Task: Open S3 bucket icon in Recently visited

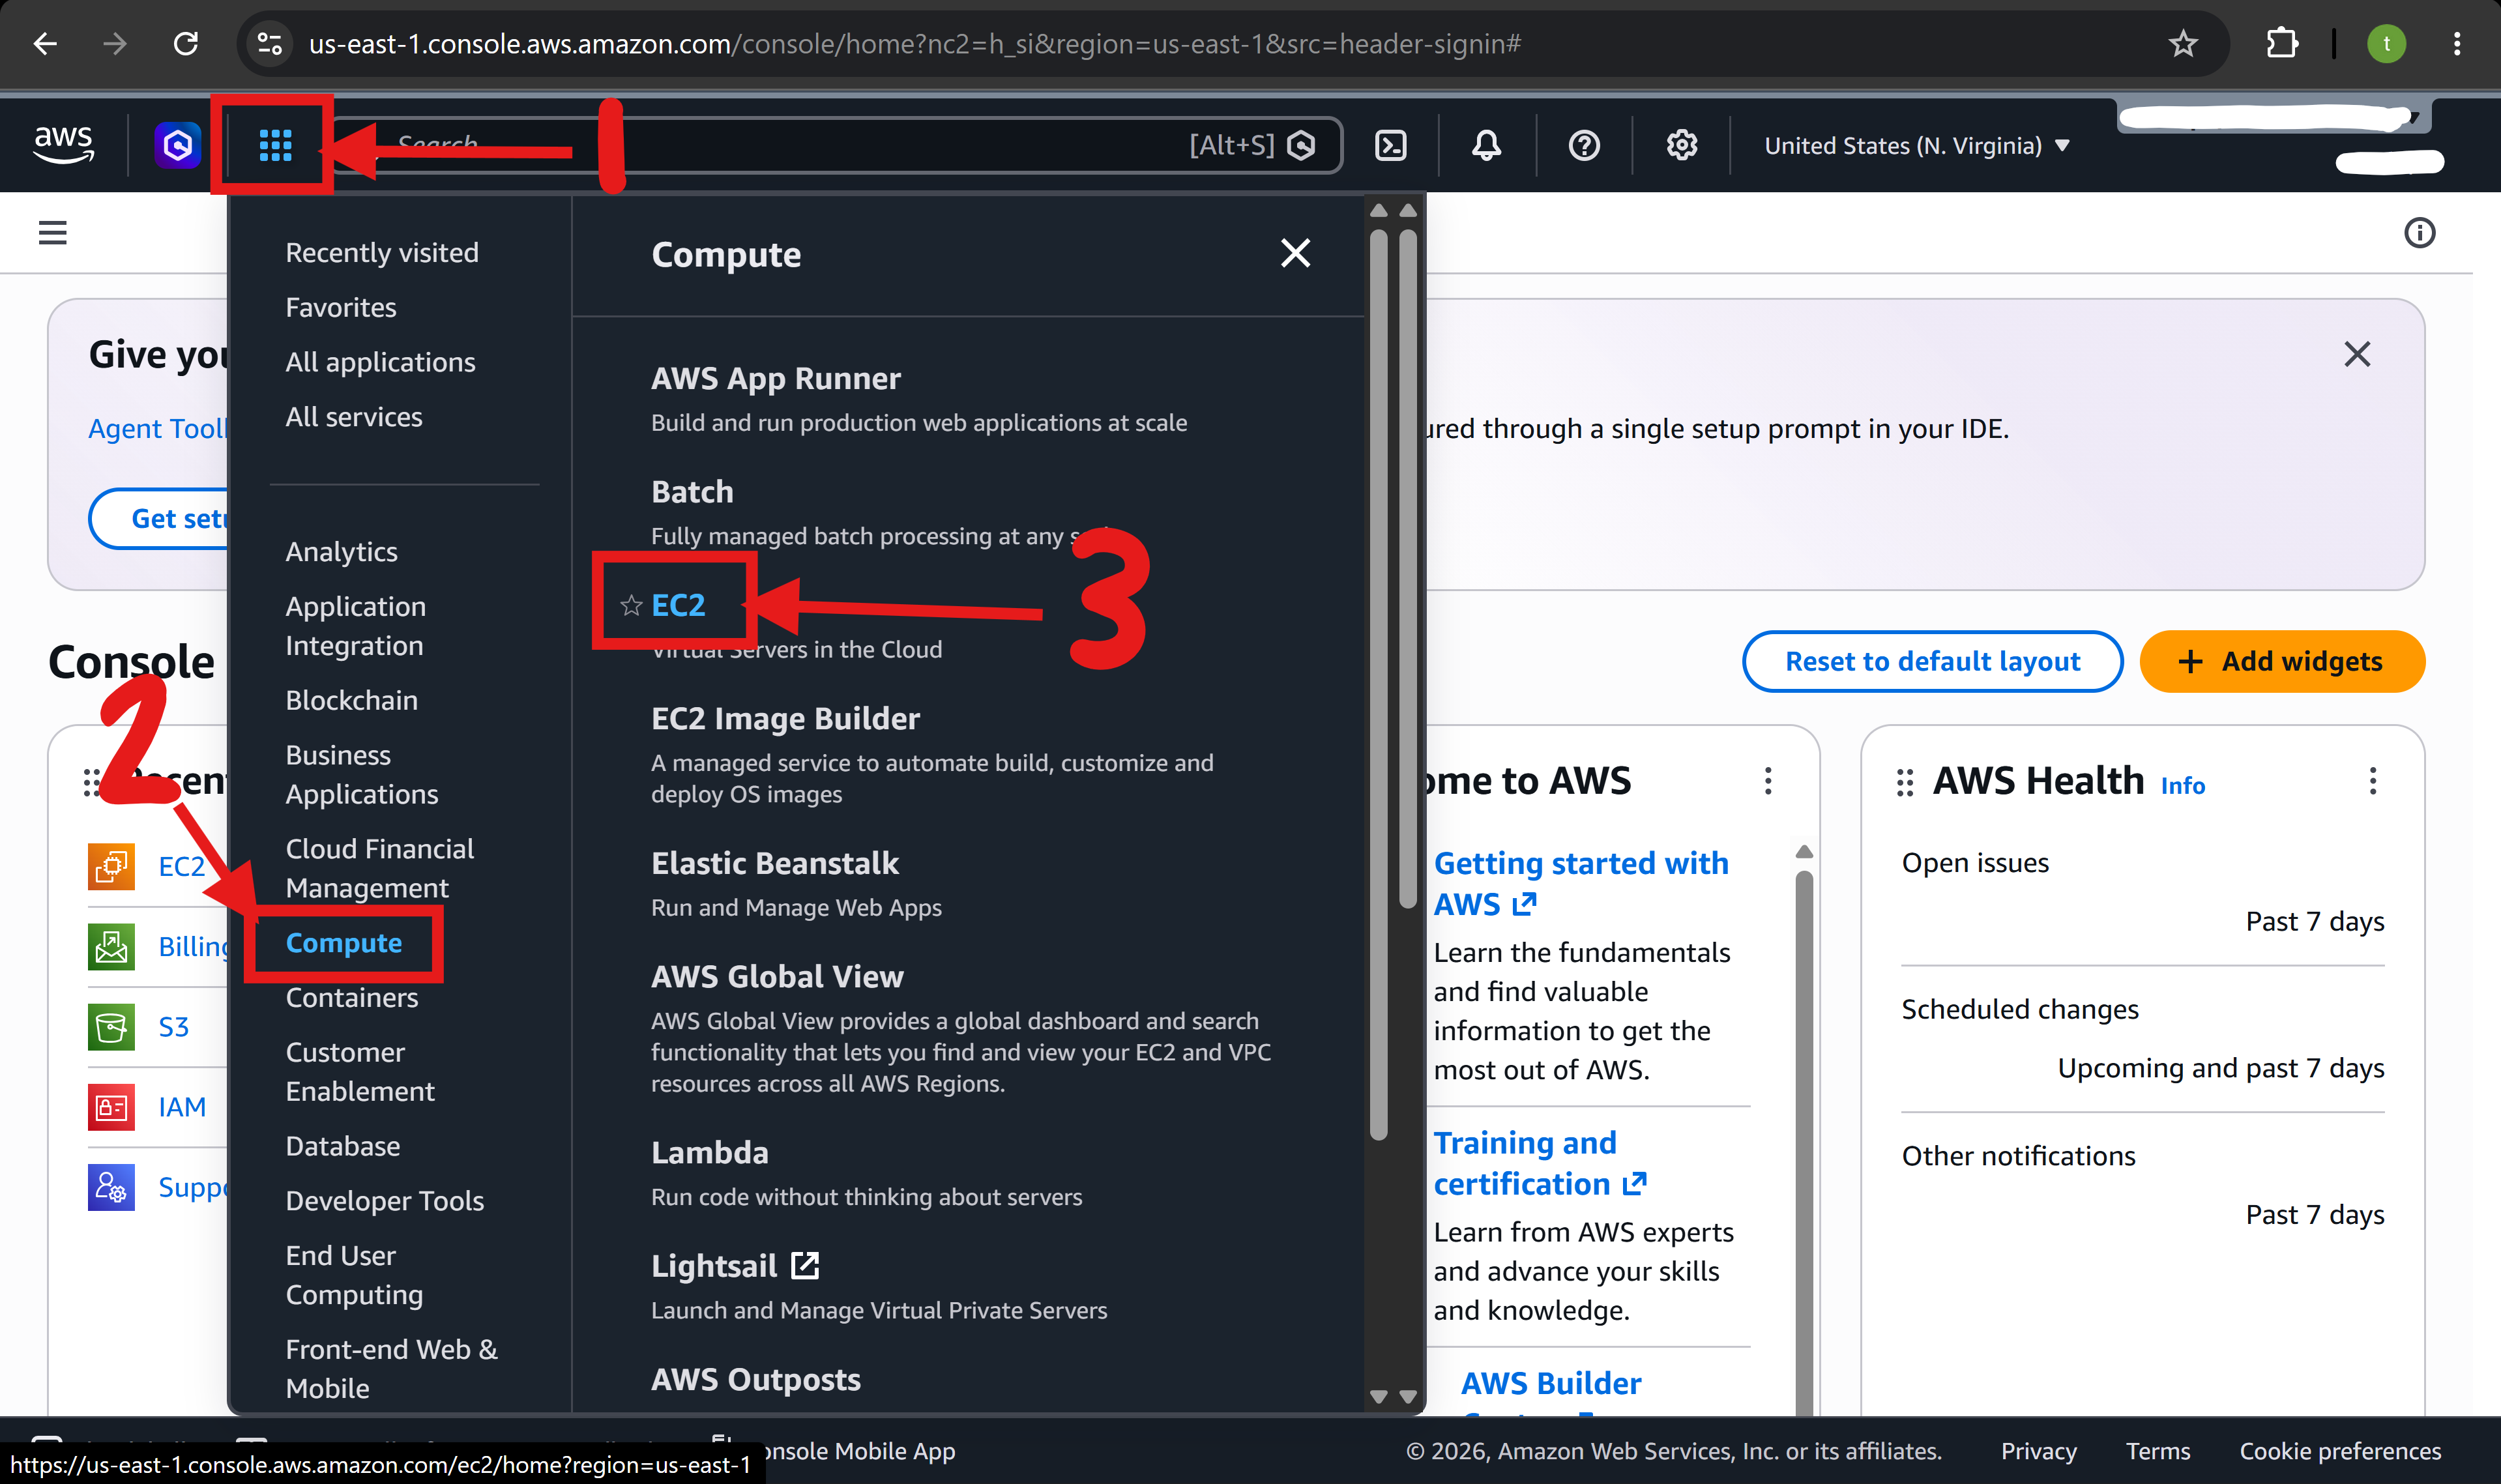Action: click(111, 1027)
